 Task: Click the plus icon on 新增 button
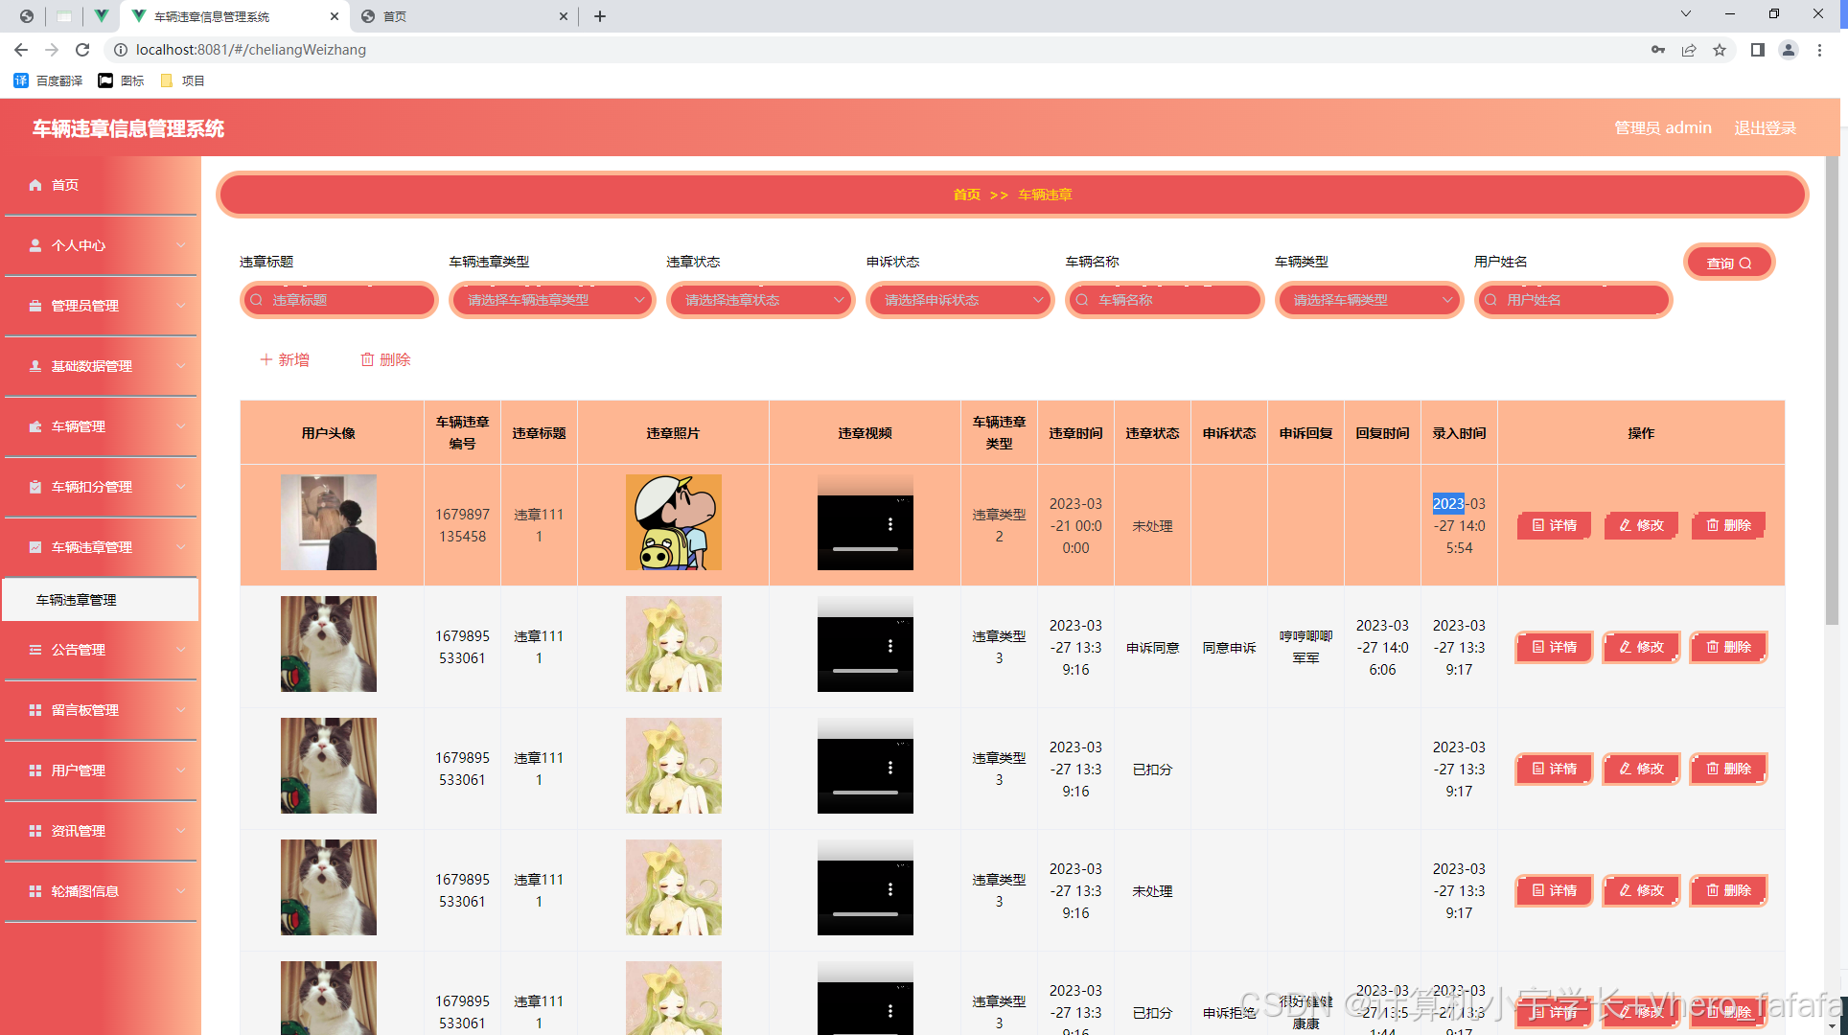point(266,359)
